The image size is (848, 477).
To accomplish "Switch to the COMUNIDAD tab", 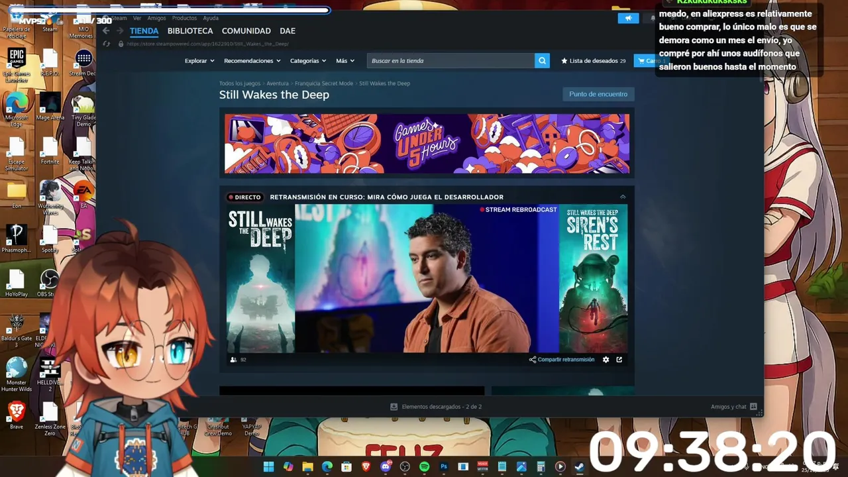I will point(246,30).
